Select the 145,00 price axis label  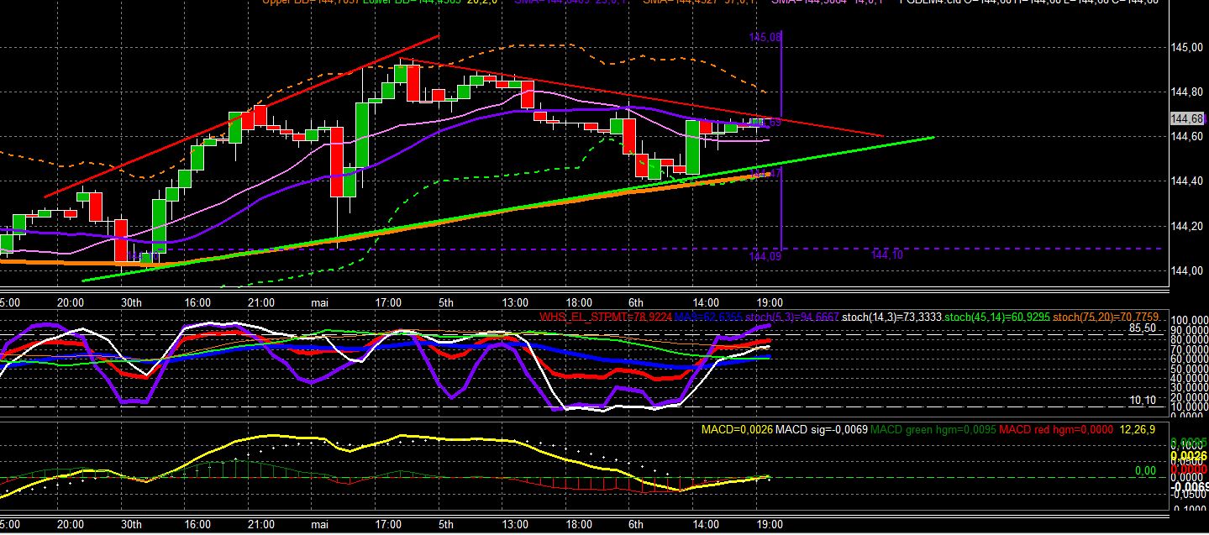[x=1187, y=47]
